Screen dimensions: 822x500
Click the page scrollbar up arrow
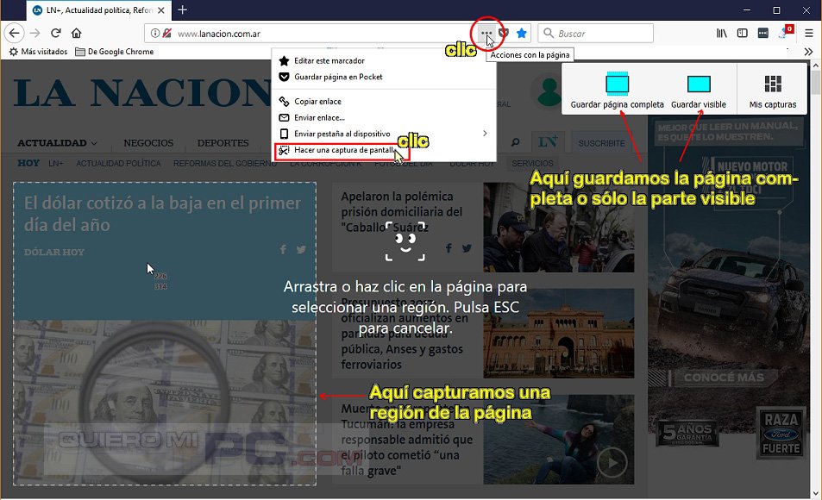[x=816, y=66]
